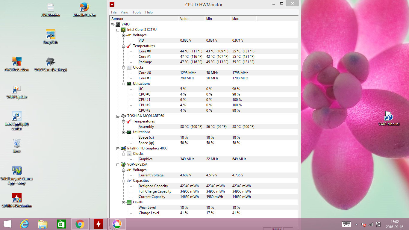This screenshot has height=230, width=409.
Task: Open the Kosz recycle bin icon
Action: tap(17, 146)
